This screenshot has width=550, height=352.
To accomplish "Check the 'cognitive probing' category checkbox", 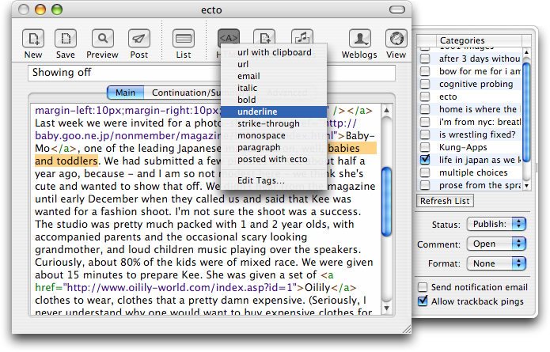I will click(x=425, y=84).
